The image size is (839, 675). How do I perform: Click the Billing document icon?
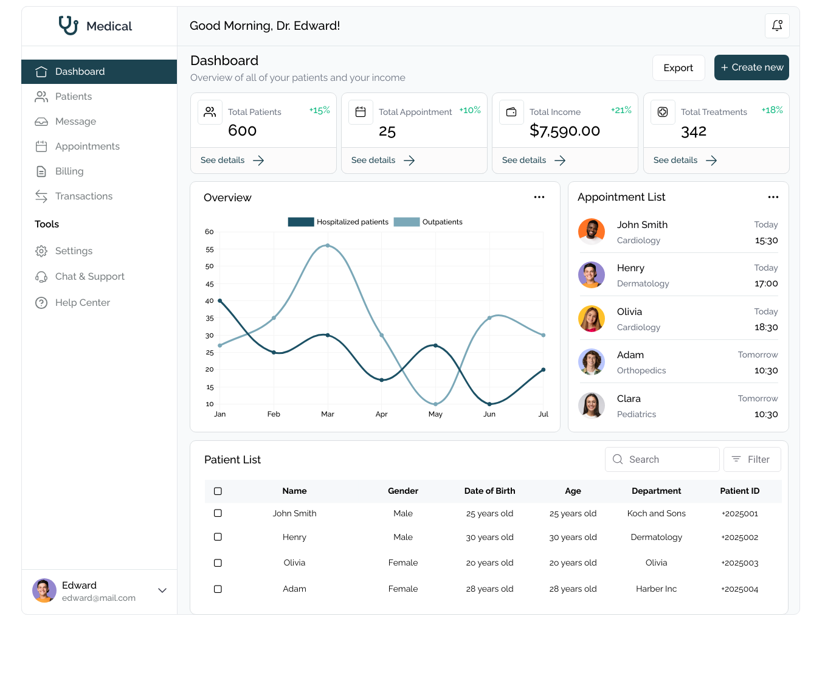41,171
